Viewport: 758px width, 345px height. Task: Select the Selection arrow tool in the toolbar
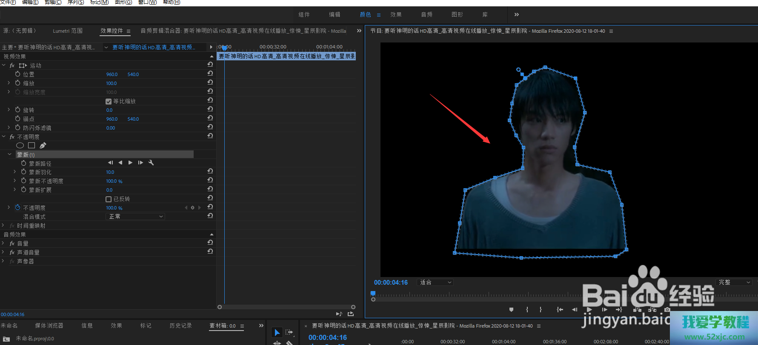(x=277, y=332)
